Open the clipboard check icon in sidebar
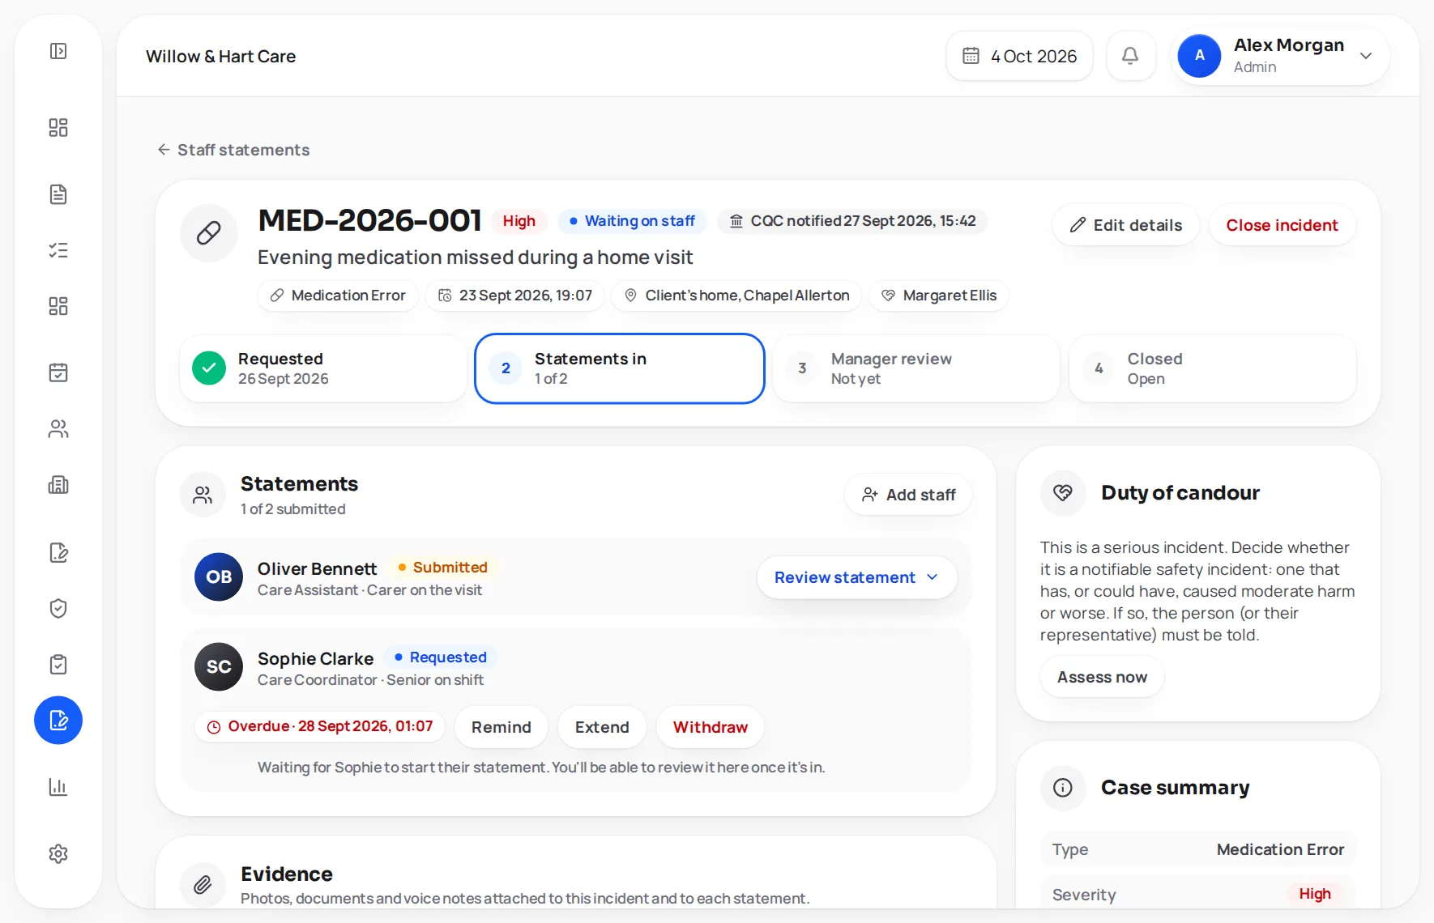The image size is (1434, 923). [x=58, y=665]
